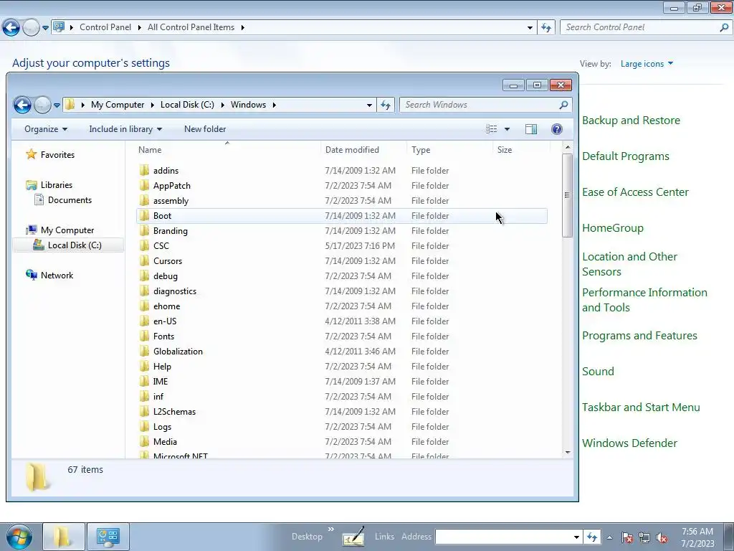Viewport: 734px width, 551px height.
Task: Refresh the Control Panel address bar
Action: coord(545,28)
